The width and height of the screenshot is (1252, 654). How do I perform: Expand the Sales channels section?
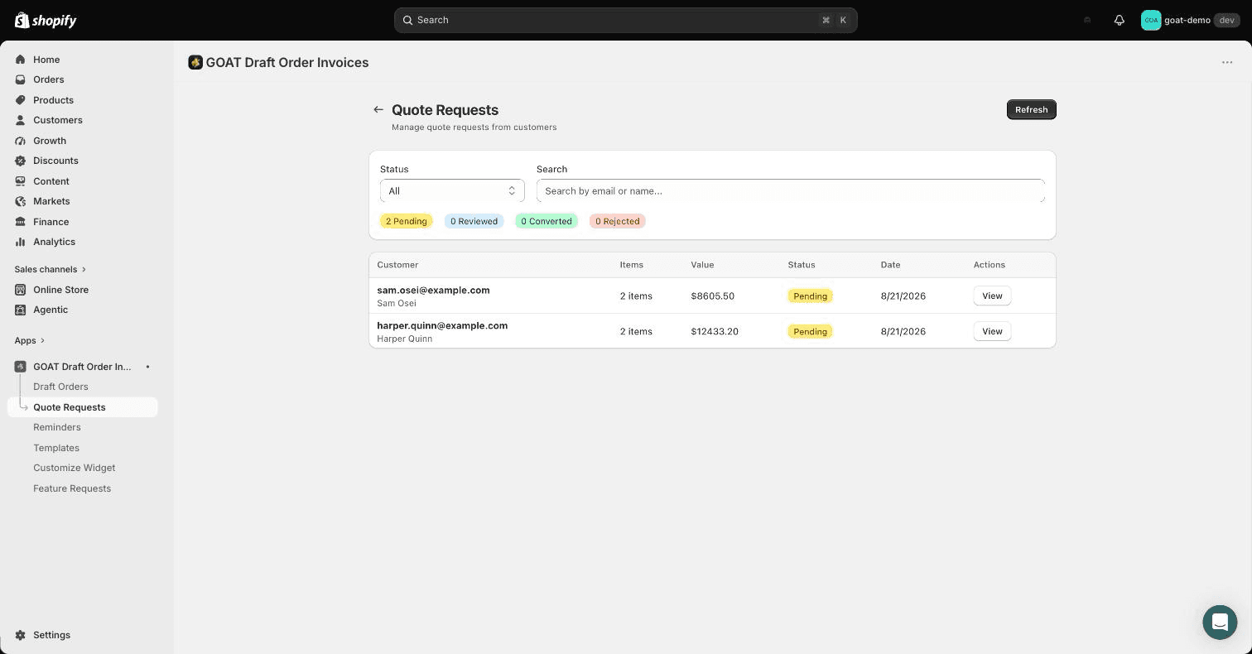tap(50, 269)
